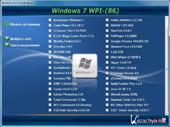Enable the Nero Micro10 checkbox
Screen dimensions: 170x127
(x=50, y=57)
